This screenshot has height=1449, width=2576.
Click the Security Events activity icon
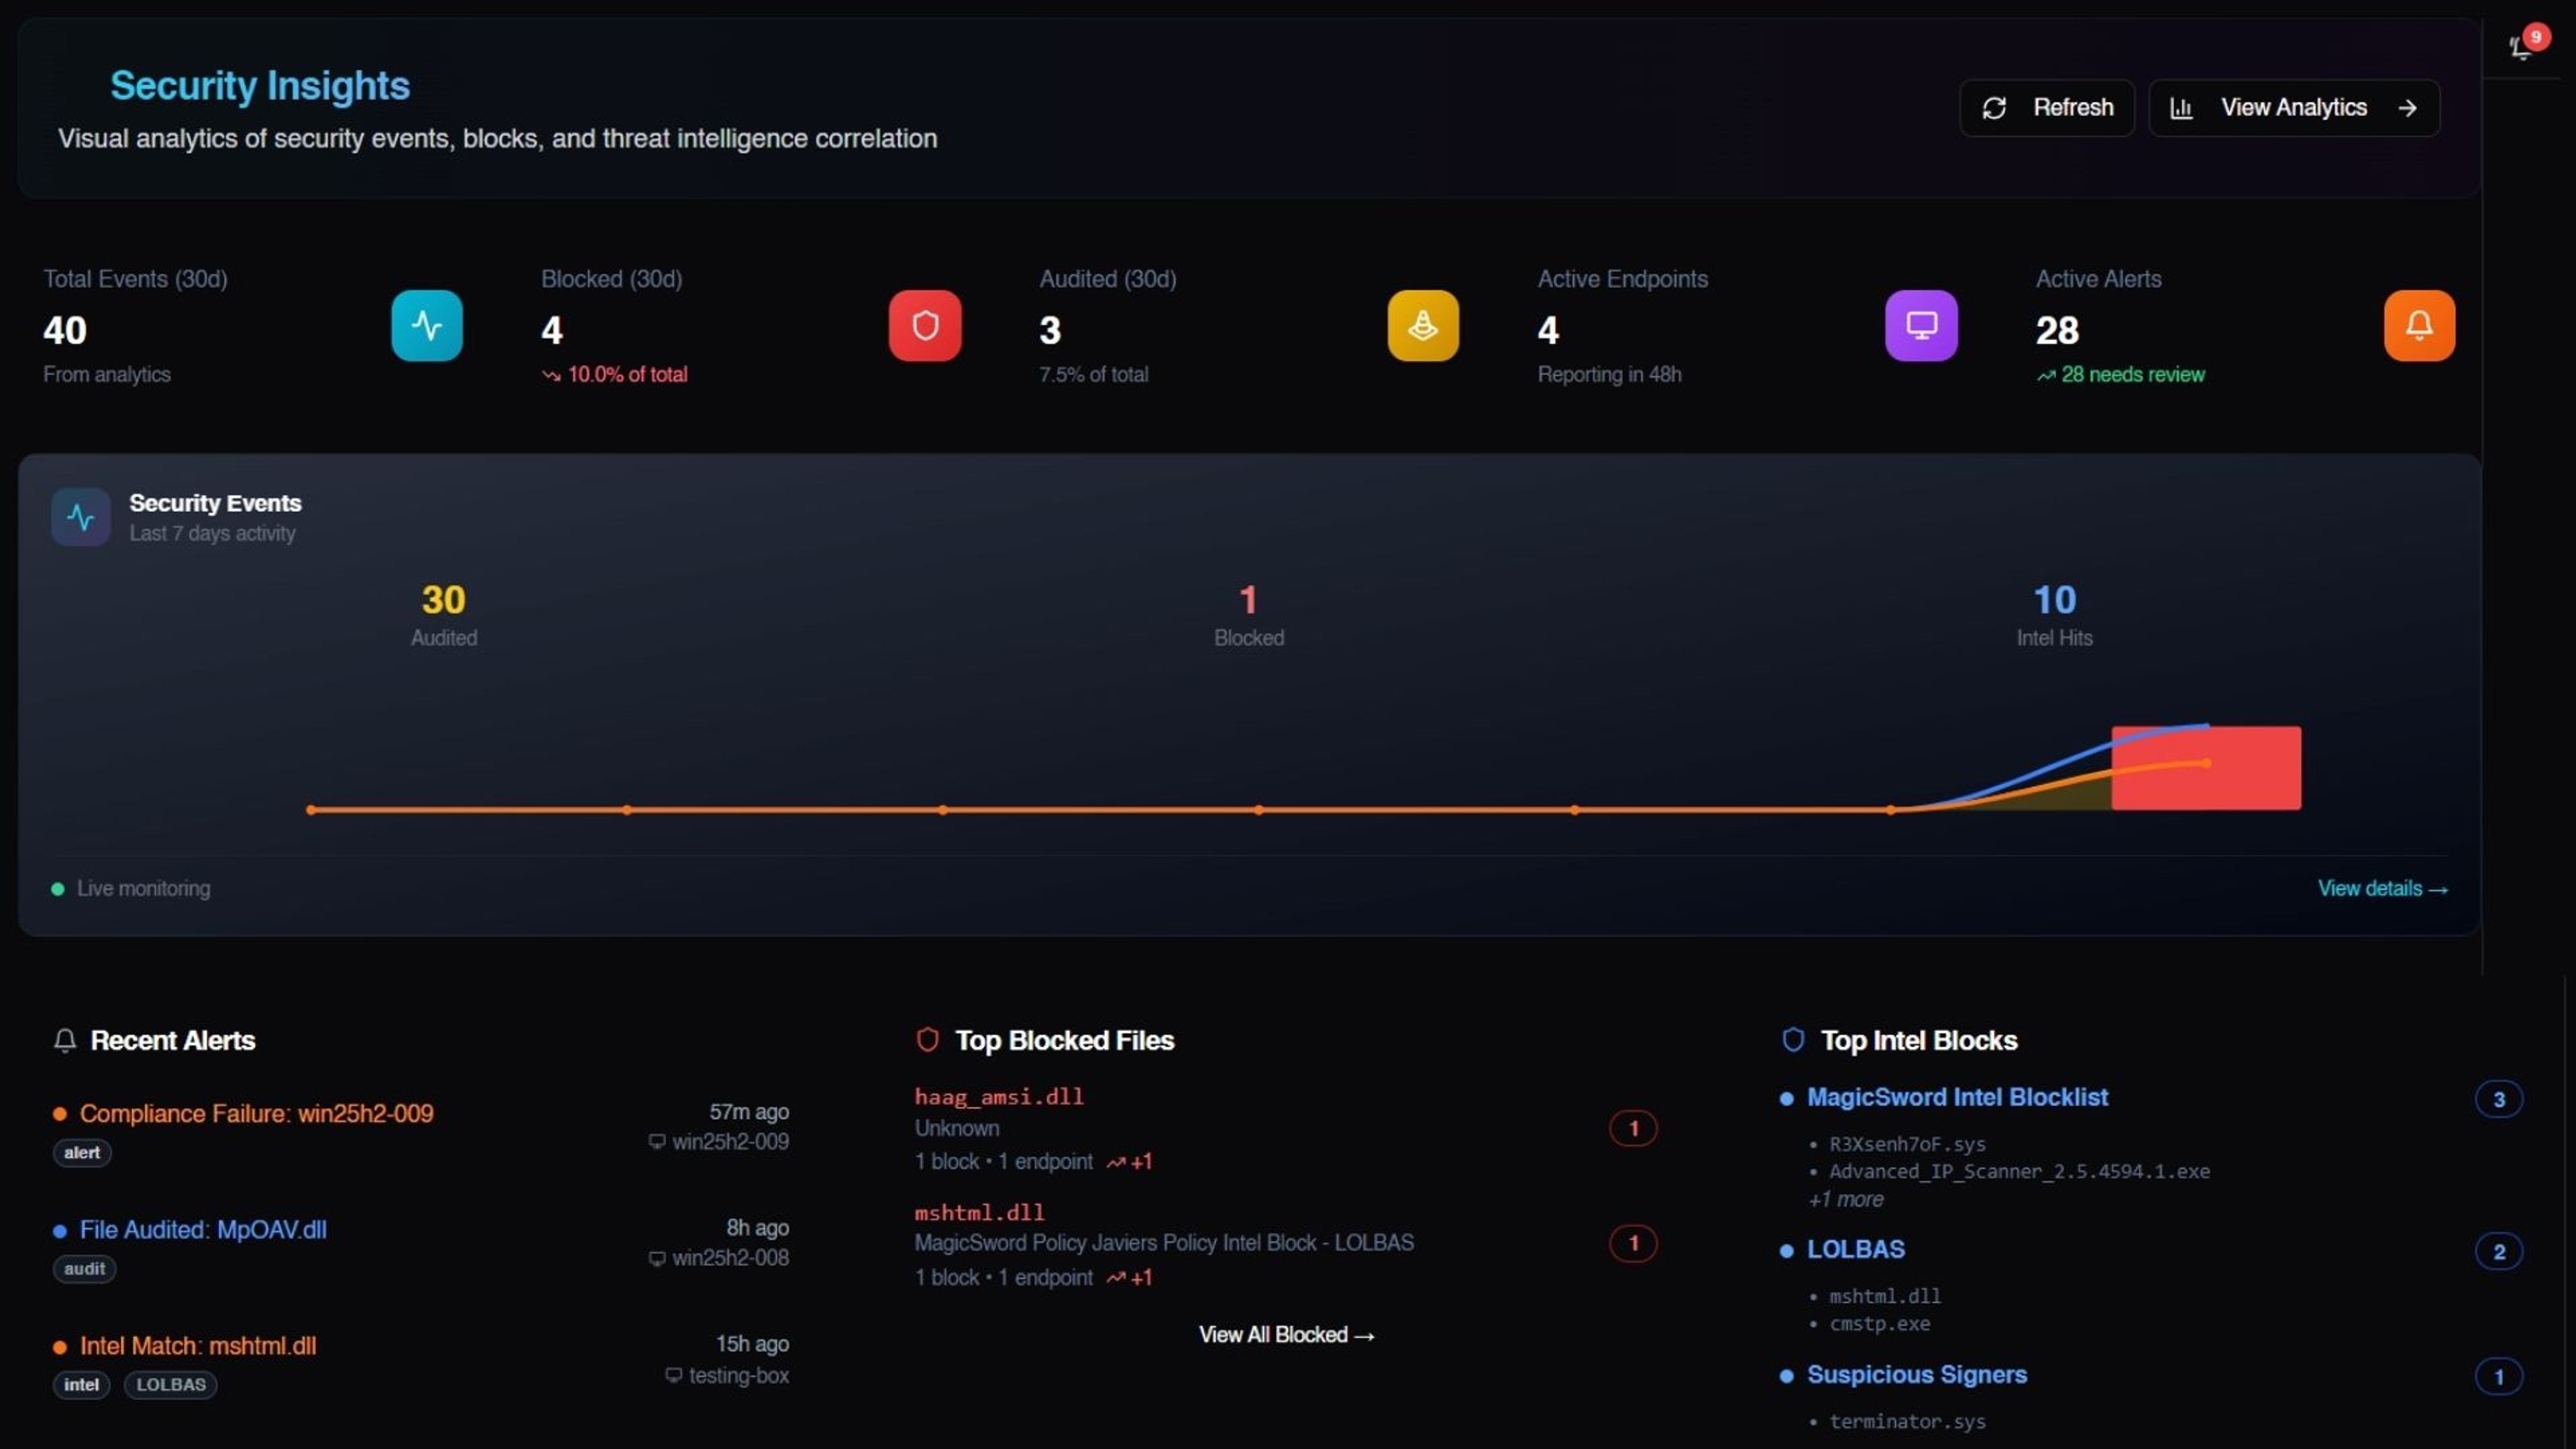pyautogui.click(x=81, y=516)
